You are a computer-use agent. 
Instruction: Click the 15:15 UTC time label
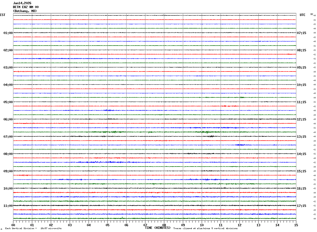pyautogui.click(x=301, y=171)
